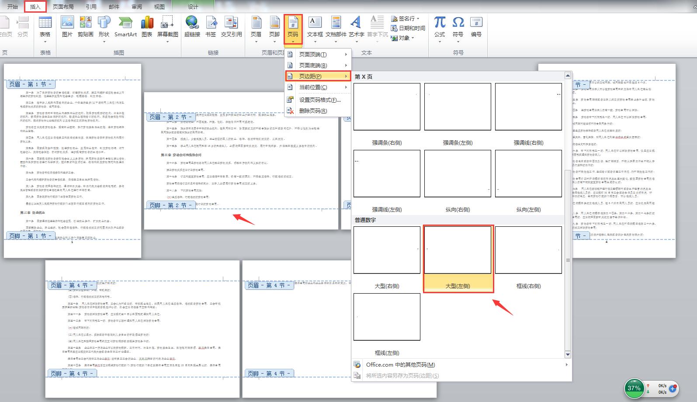Image resolution: width=697 pixels, height=402 pixels.
Task: Click the 公式 (Equation) pi icon
Action: (440, 26)
